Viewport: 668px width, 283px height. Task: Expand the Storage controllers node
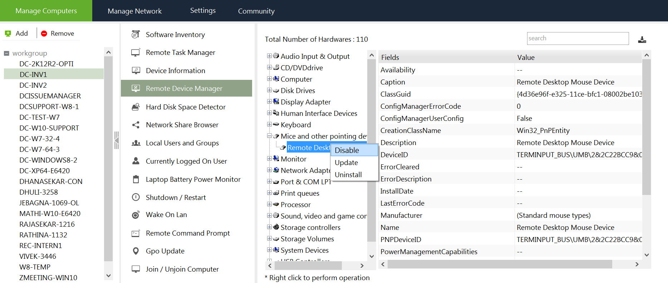269,227
